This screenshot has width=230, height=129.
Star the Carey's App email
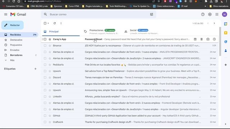[x=50, y=39]
